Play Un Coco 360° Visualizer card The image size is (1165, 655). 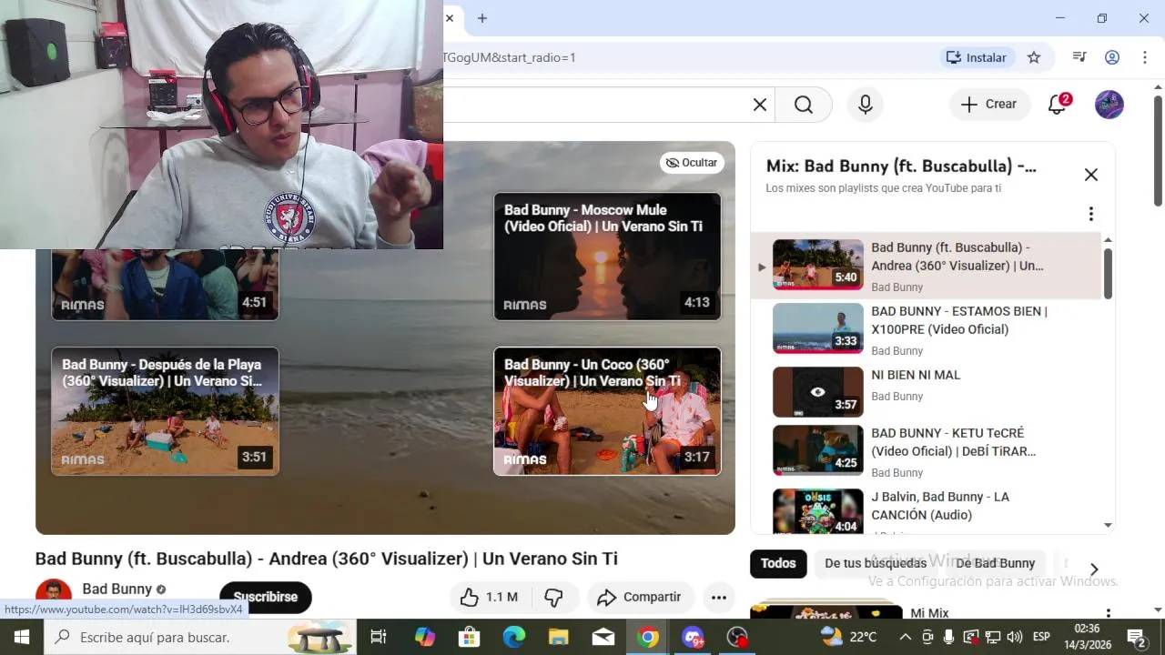click(x=607, y=411)
